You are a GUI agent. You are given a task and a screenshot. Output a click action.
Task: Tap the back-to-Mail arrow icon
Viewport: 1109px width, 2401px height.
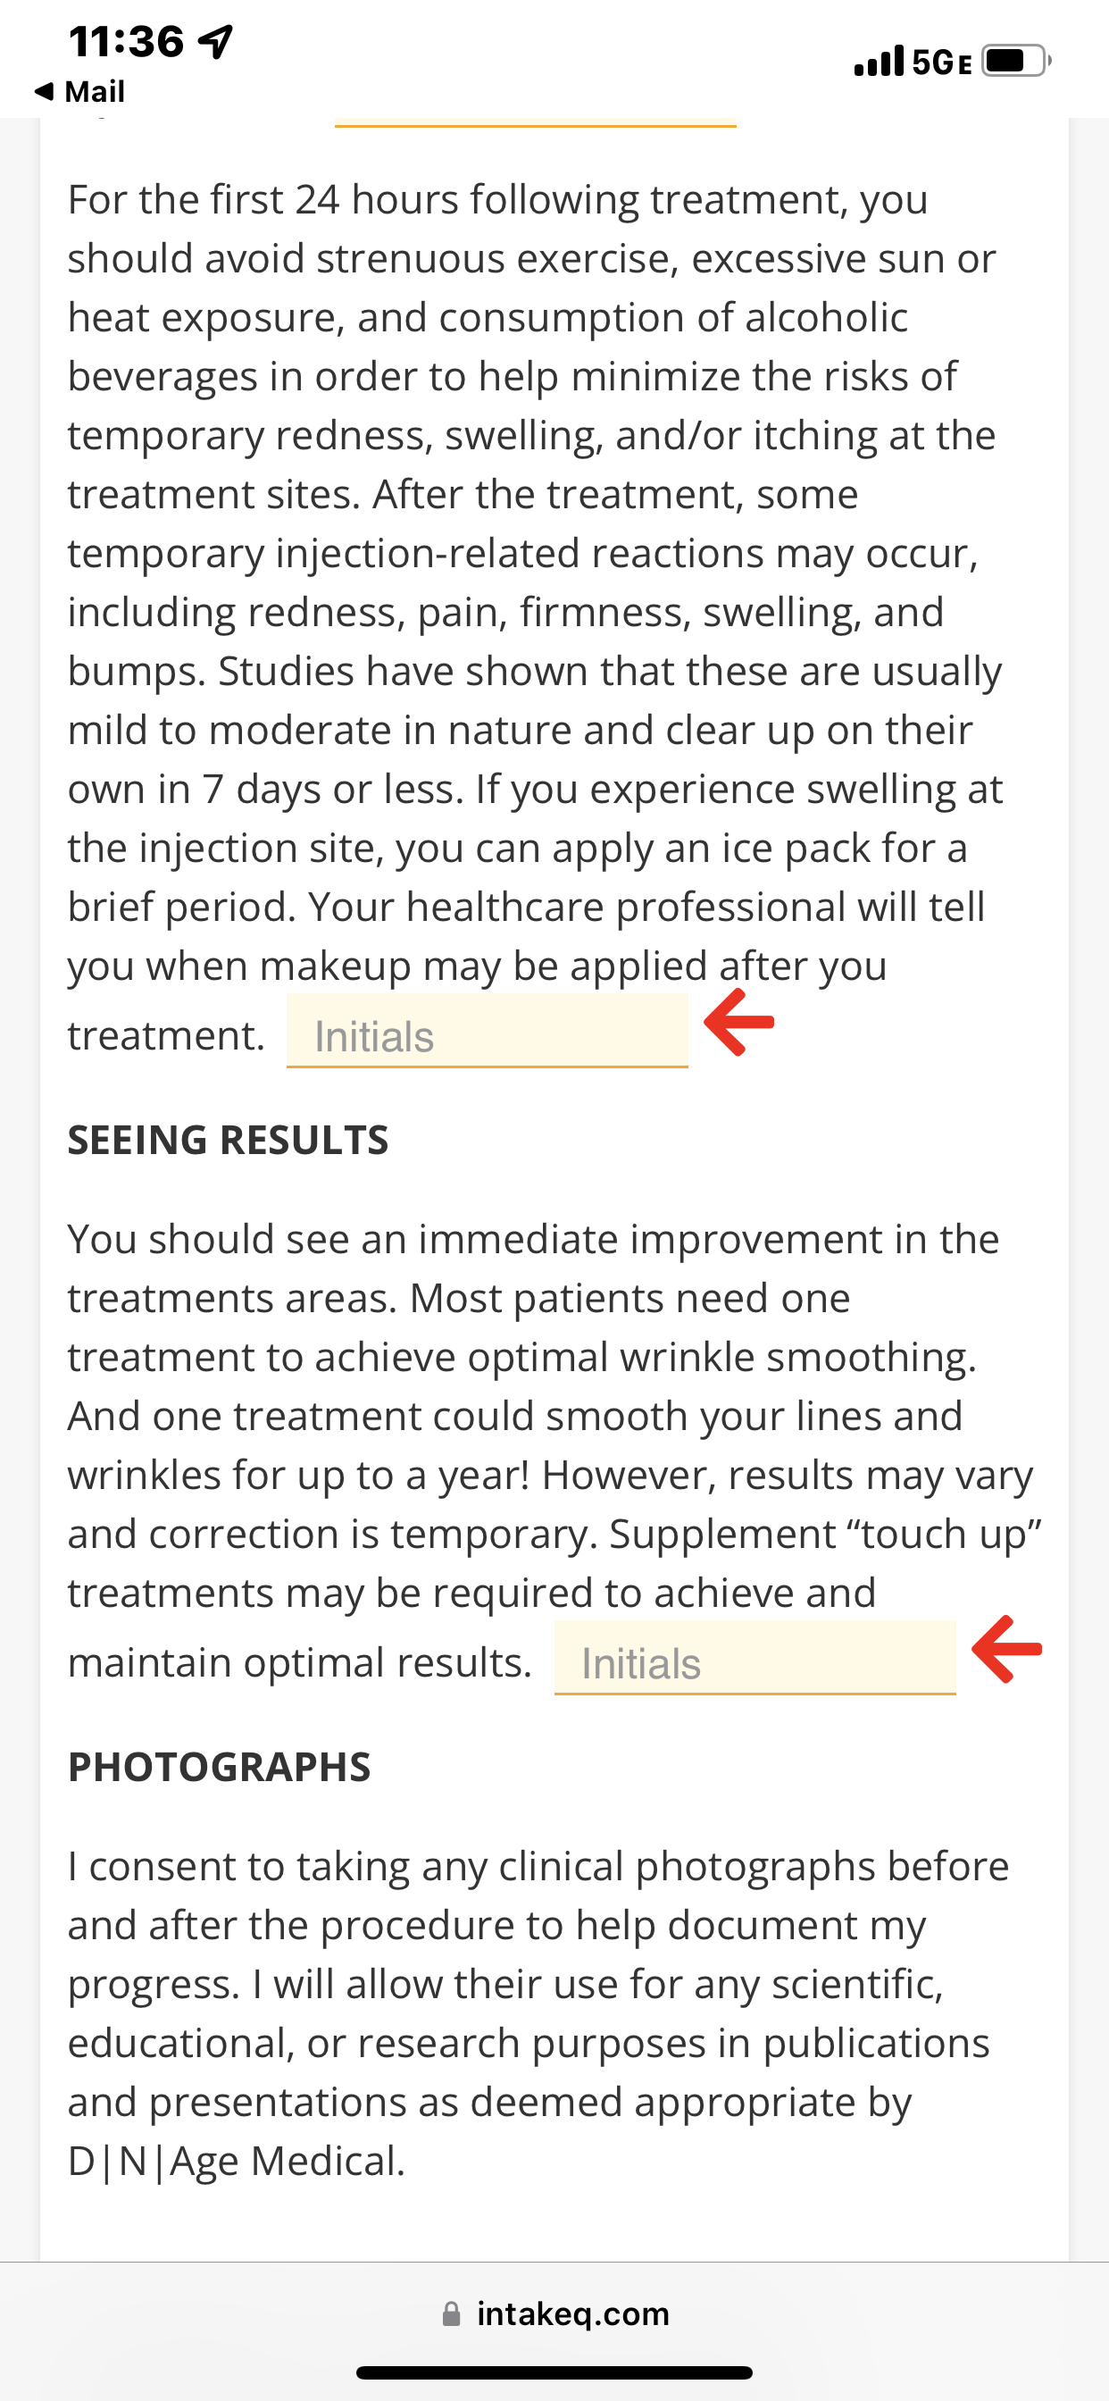(x=43, y=91)
